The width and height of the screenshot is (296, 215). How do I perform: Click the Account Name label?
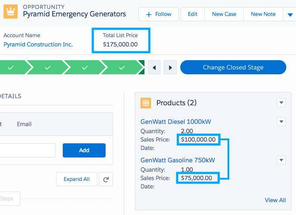coord(22,35)
